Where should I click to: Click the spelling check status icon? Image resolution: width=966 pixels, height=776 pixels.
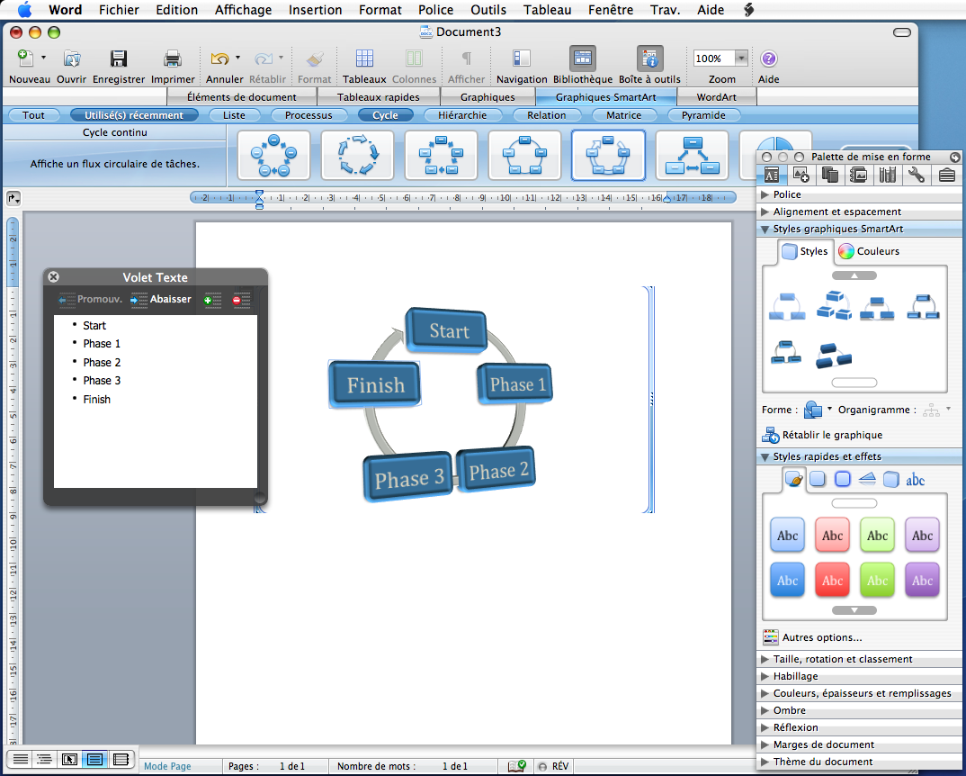(x=516, y=766)
